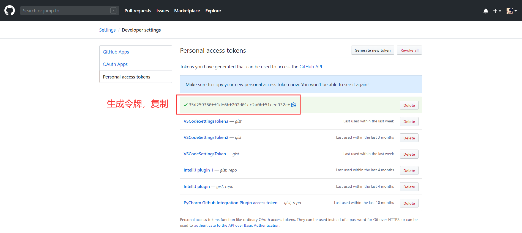
Task: Select OAuth Apps in sidebar
Action: (136, 64)
